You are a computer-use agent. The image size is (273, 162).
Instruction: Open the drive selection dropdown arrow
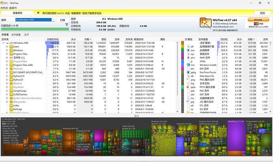click(x=53, y=20)
